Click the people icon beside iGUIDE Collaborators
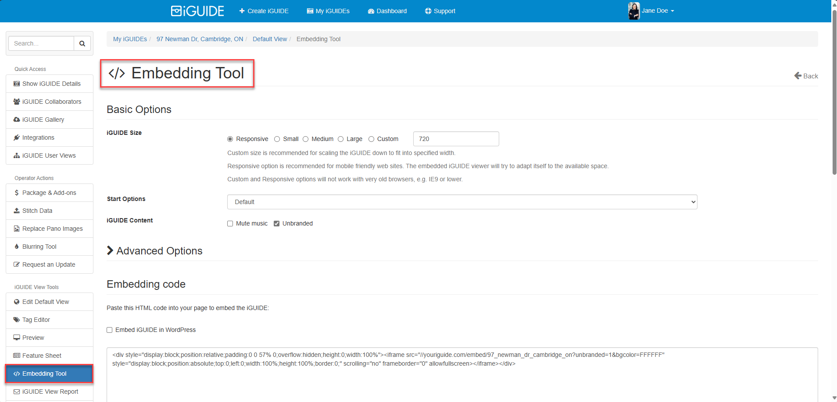This screenshot has height=402, width=837. coord(17,102)
